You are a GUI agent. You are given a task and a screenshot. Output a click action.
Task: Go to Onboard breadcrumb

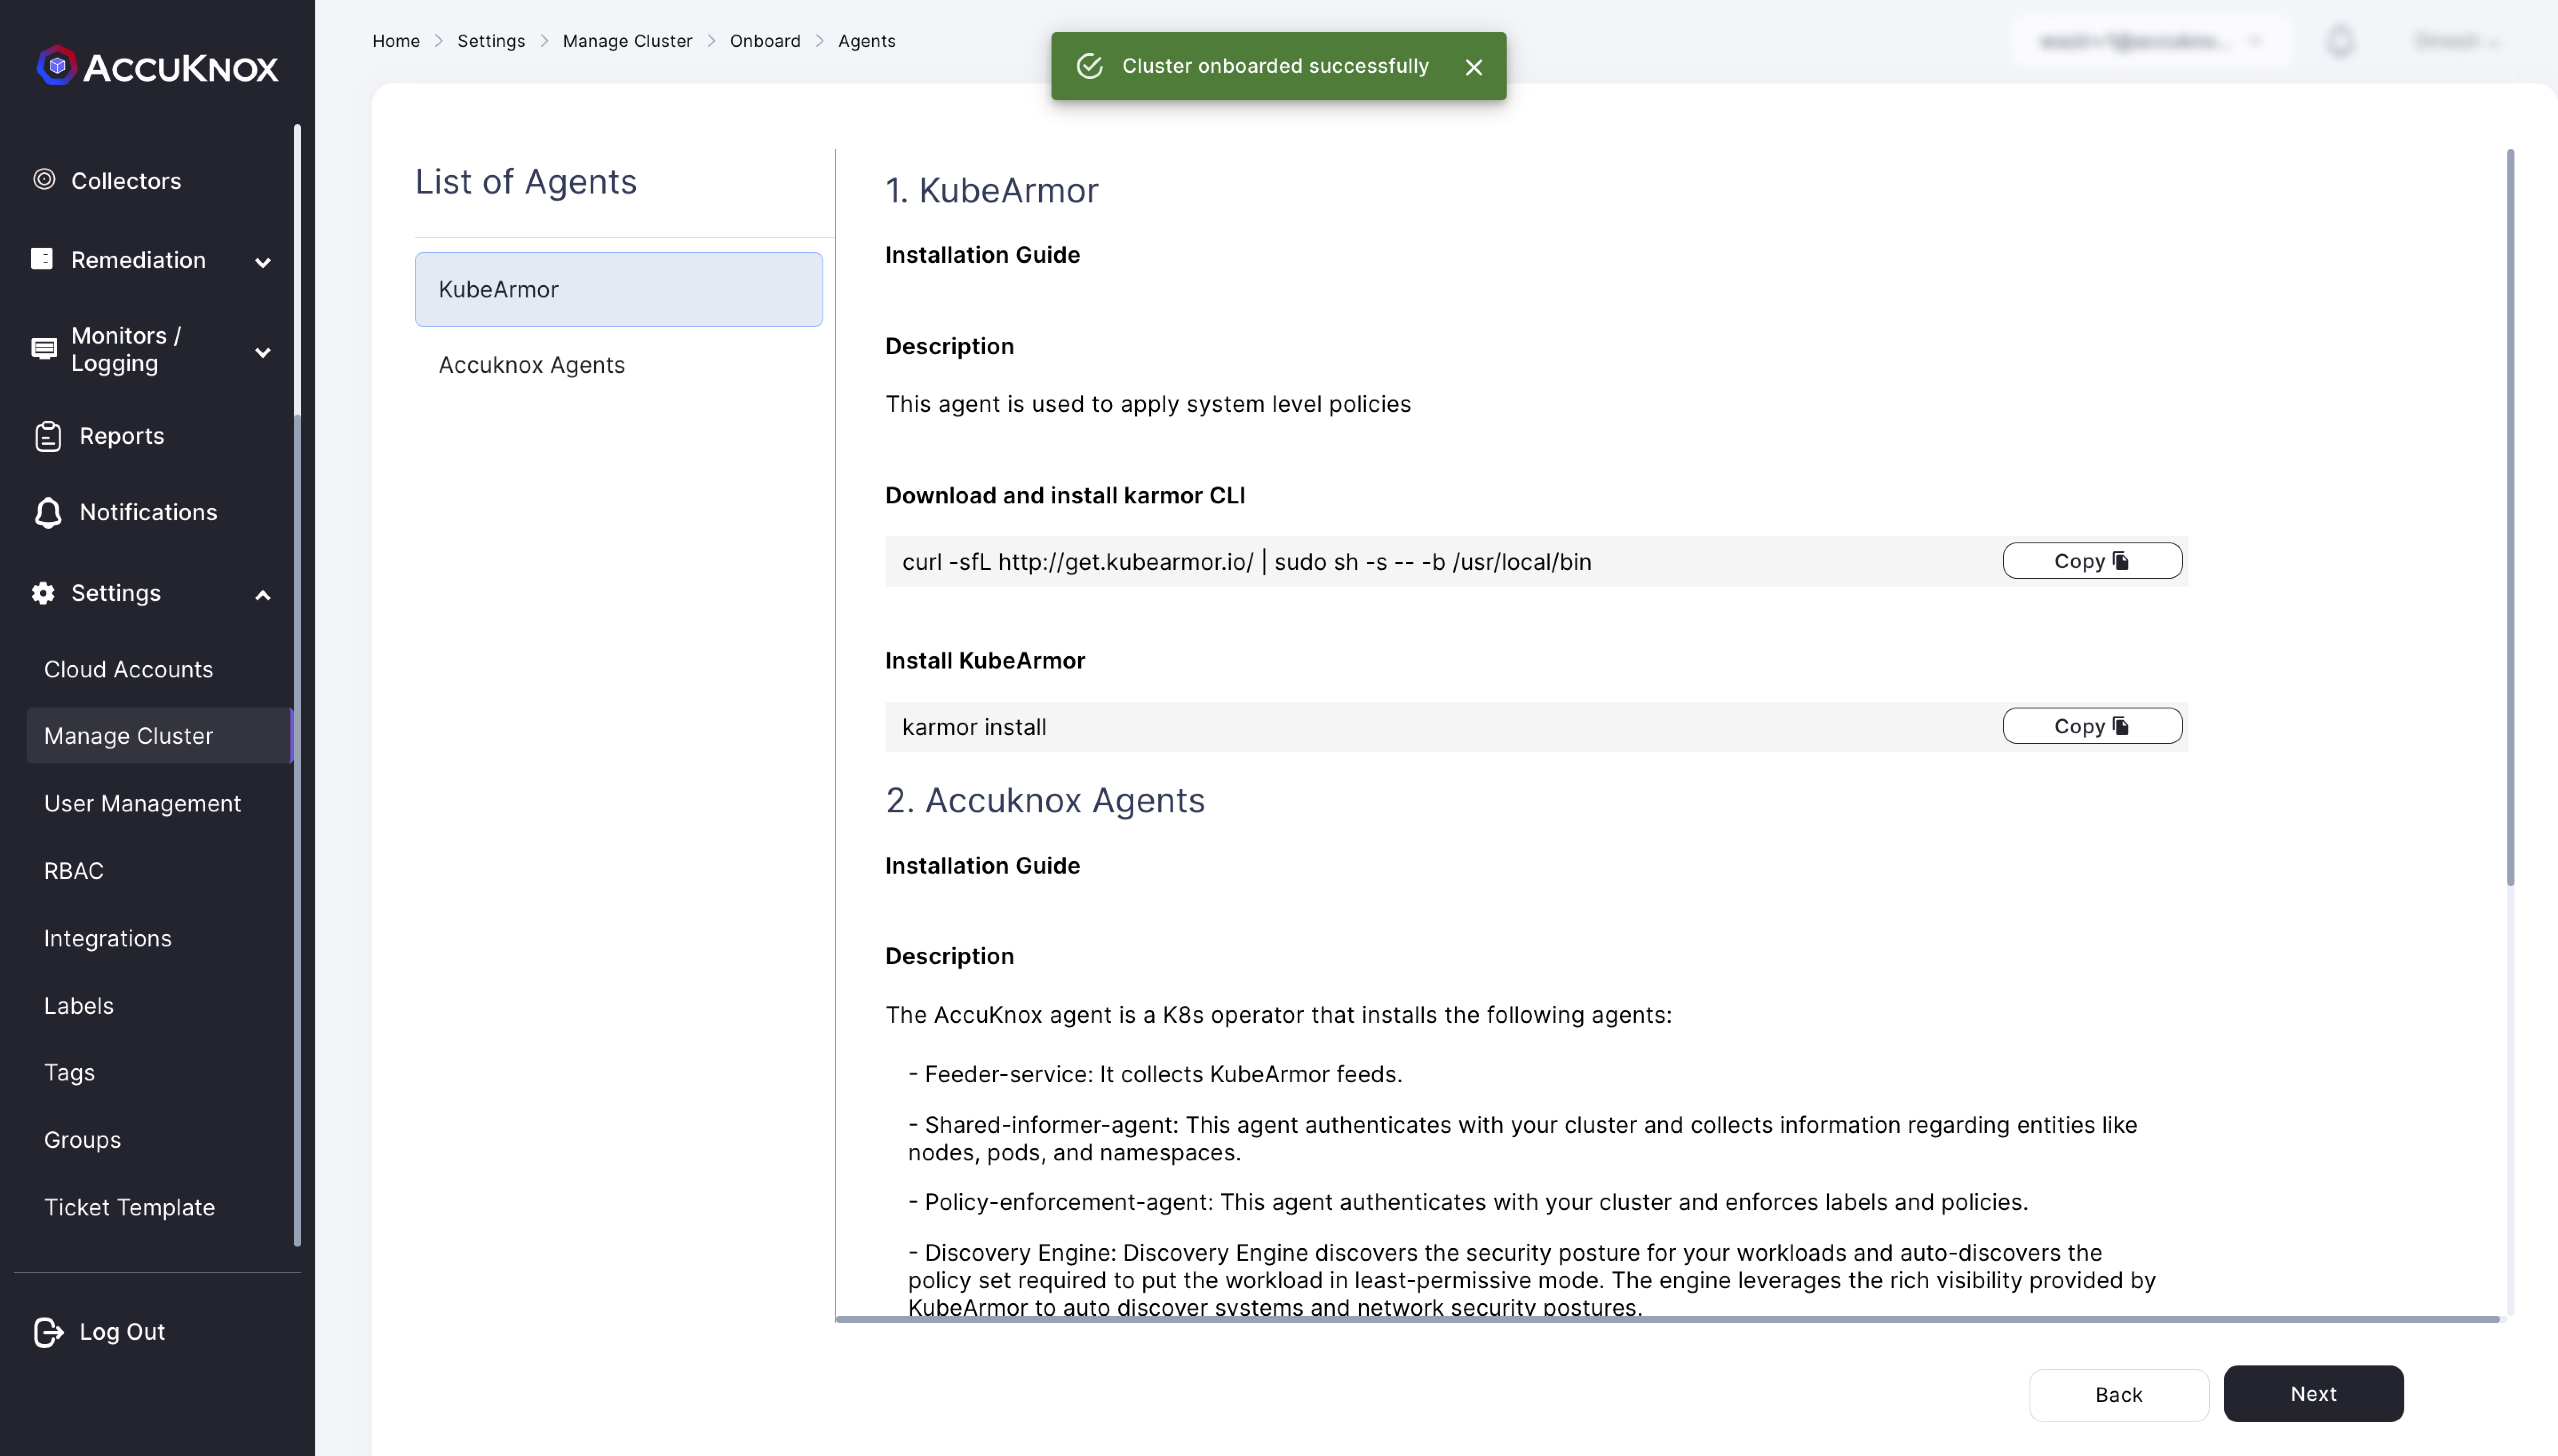click(765, 41)
